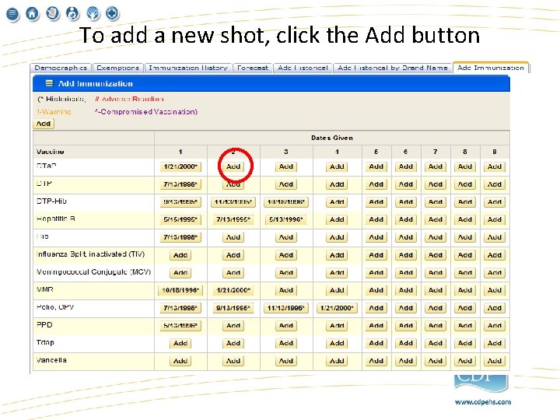Click Add for DTaP dose 3
The height and width of the screenshot is (420, 560).
tap(286, 166)
